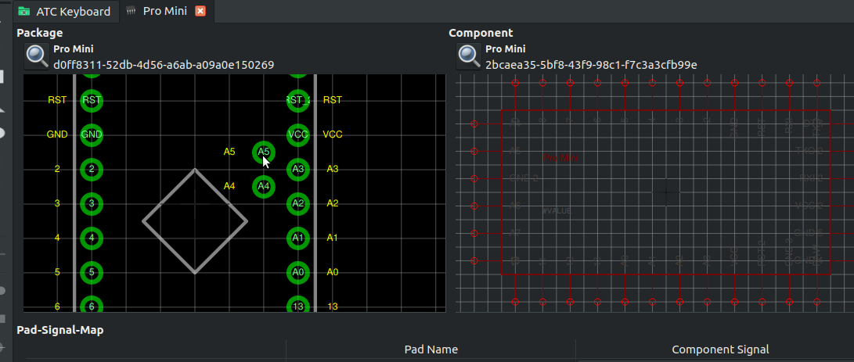Select pad 6 in the left column
This screenshot has width=854, height=362.
point(92,306)
